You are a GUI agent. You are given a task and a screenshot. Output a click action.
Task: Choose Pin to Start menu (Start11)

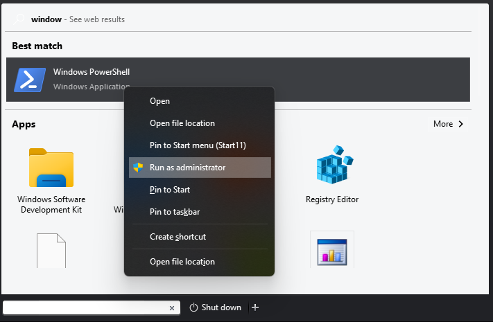(x=199, y=145)
